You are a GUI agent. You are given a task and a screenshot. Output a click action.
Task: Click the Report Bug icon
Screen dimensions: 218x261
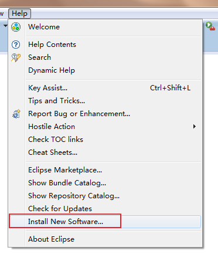[x=16, y=114]
